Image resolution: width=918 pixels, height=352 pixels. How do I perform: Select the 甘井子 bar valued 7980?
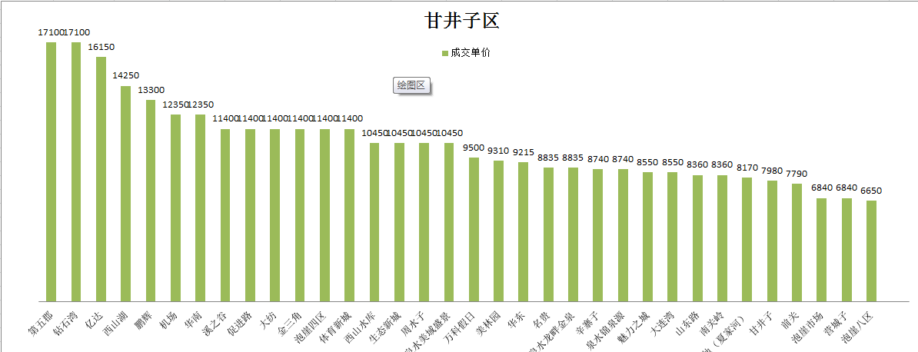772,241
